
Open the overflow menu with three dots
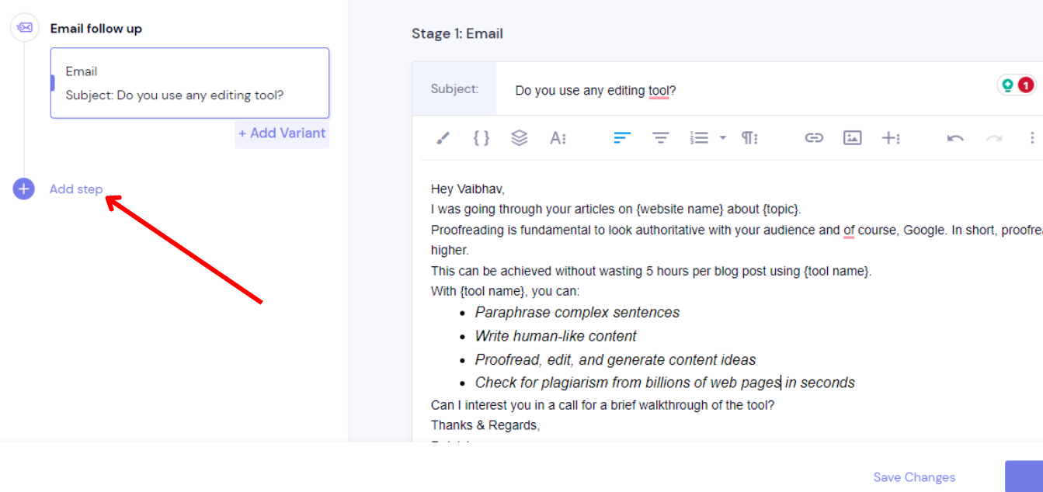[x=1032, y=137]
